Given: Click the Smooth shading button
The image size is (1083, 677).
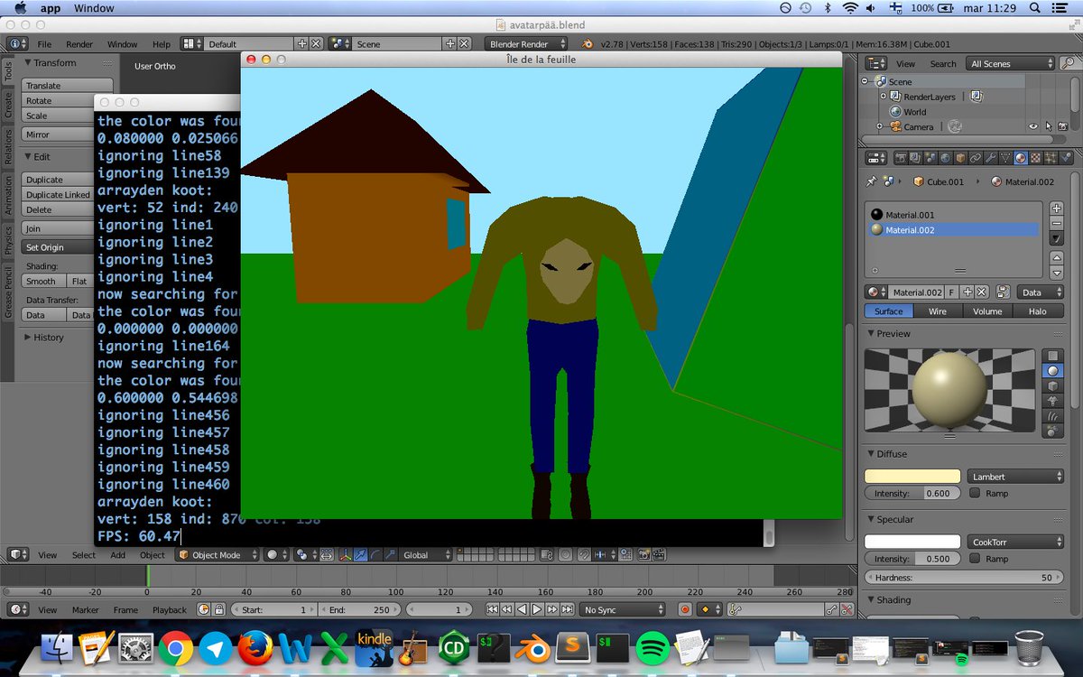Looking at the screenshot, I should point(44,281).
